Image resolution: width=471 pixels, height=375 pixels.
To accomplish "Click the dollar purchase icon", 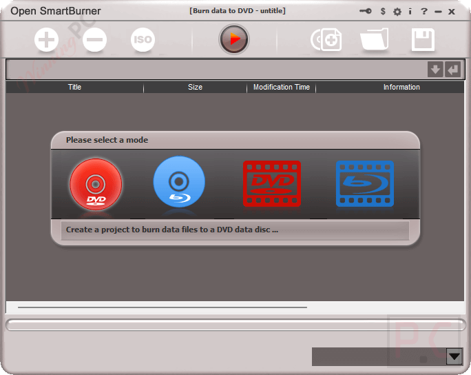I will tap(383, 12).
